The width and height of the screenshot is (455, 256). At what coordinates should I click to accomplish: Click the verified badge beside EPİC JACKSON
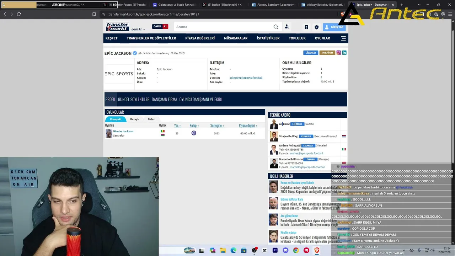click(x=135, y=53)
